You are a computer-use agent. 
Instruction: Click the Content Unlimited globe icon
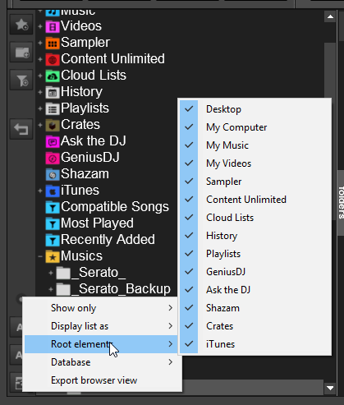point(53,60)
